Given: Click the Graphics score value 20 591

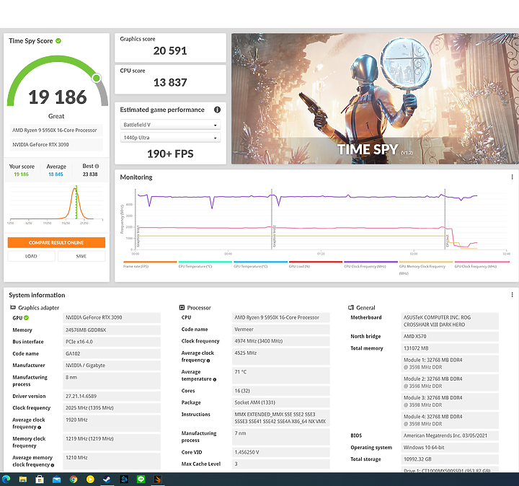Looking at the screenshot, I should pos(170,50).
